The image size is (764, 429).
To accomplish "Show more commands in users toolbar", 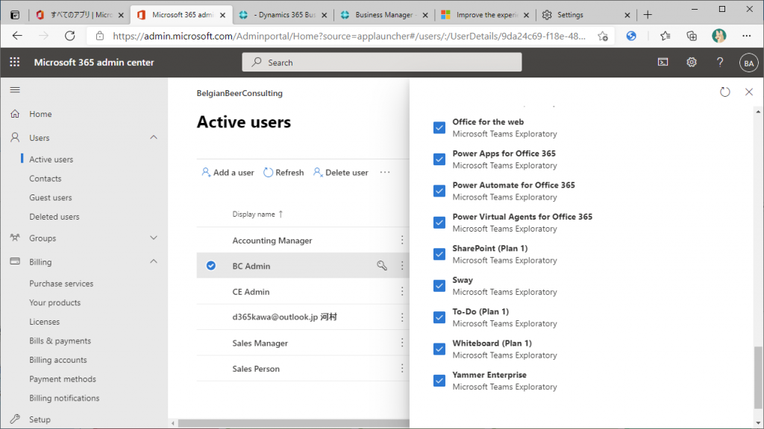I will 385,172.
